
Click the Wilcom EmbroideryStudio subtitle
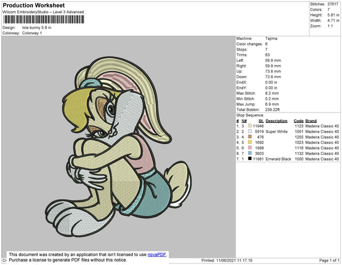pos(43,12)
